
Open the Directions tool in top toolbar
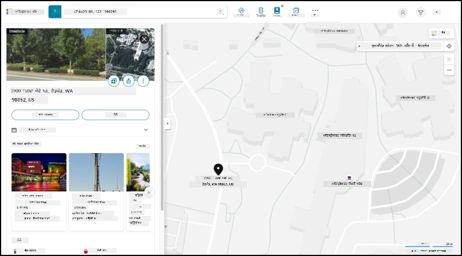pos(241,12)
